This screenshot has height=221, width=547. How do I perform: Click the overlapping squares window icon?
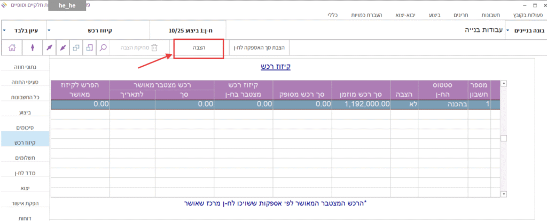click(76, 48)
